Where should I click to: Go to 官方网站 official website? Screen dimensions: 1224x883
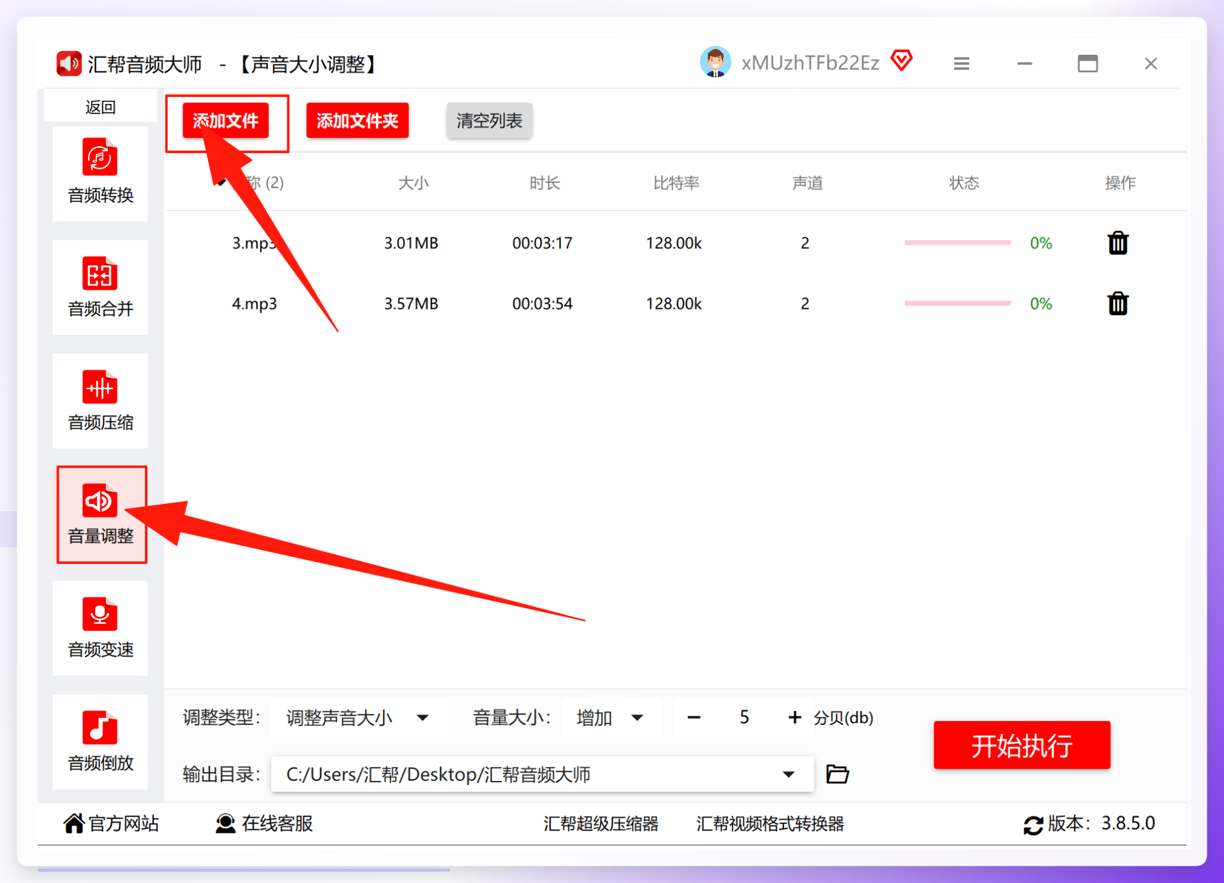coord(111,824)
